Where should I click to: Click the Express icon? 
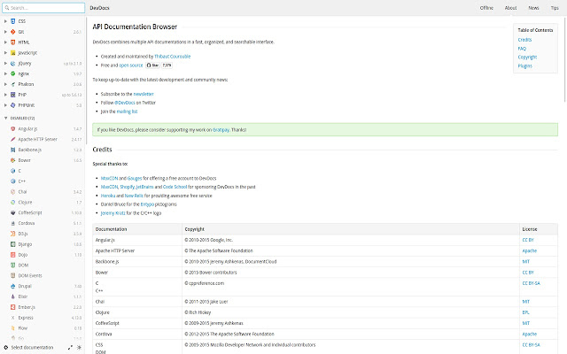point(13,318)
